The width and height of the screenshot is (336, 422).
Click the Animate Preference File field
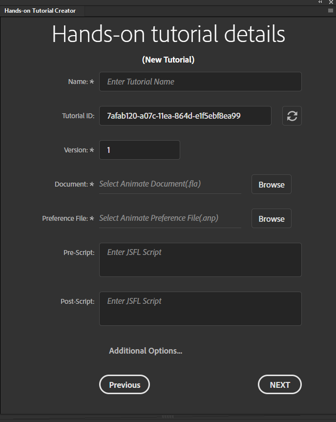(x=170, y=218)
